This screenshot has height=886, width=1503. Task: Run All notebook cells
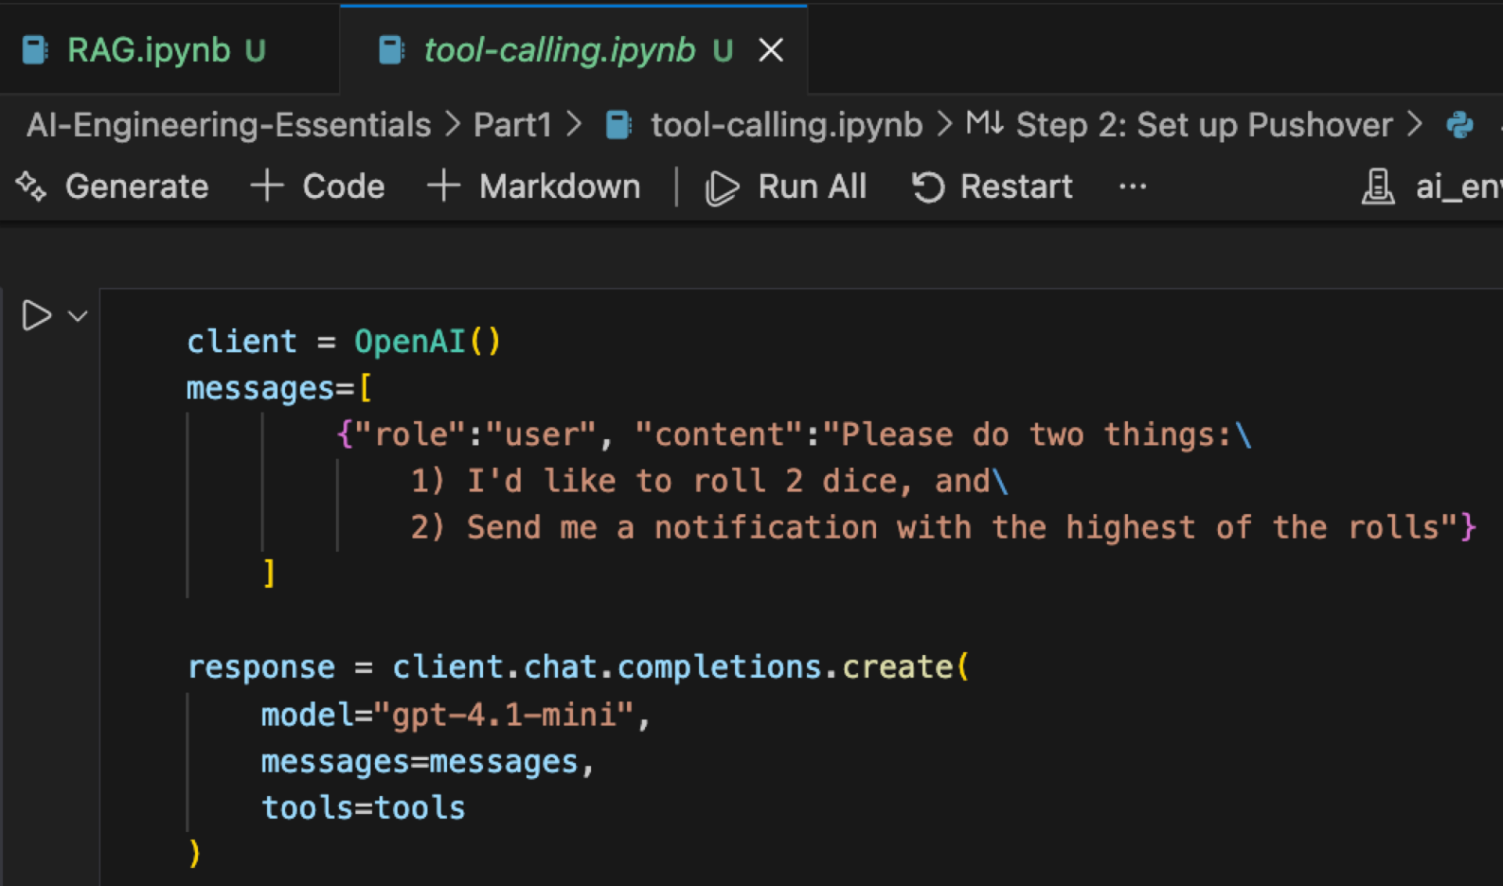tap(786, 187)
